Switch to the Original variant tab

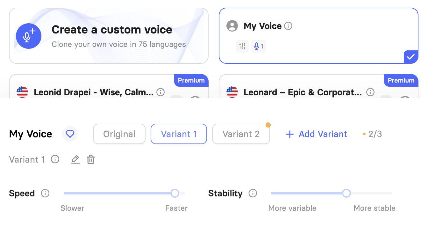(119, 134)
